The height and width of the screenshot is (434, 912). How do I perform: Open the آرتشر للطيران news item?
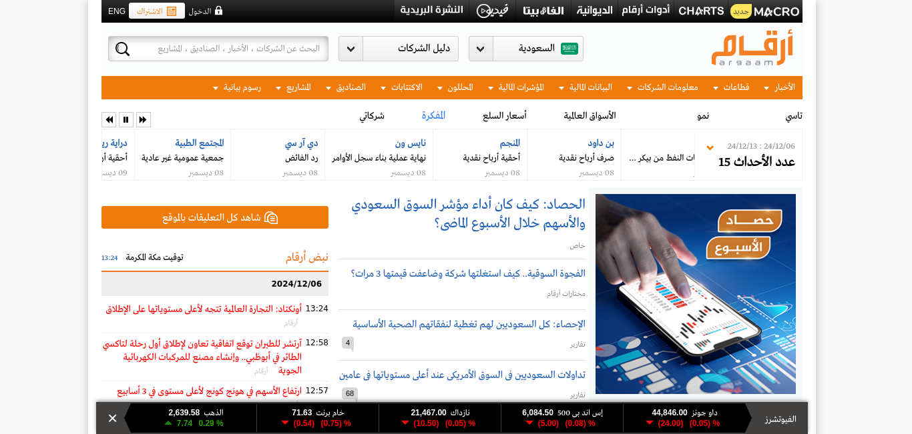coord(202,356)
